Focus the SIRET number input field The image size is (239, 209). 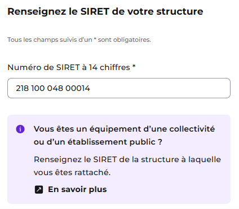pyautogui.click(x=119, y=88)
